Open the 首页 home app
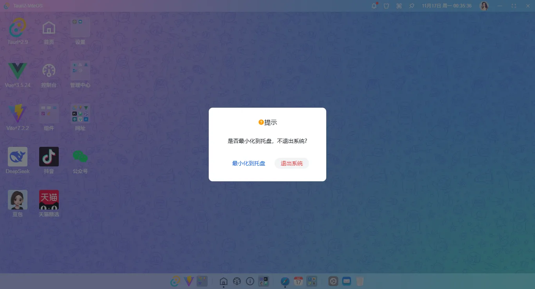The width and height of the screenshot is (535, 289). (x=49, y=27)
